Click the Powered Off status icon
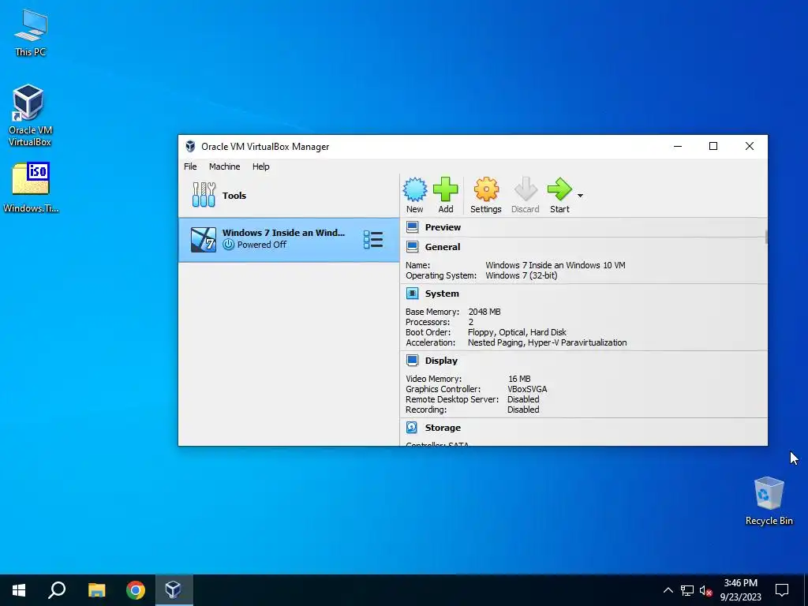808x606 pixels. pyautogui.click(x=228, y=245)
